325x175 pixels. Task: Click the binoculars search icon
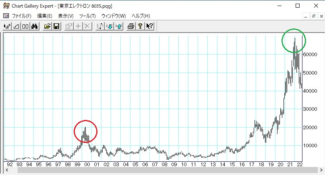tap(35, 26)
